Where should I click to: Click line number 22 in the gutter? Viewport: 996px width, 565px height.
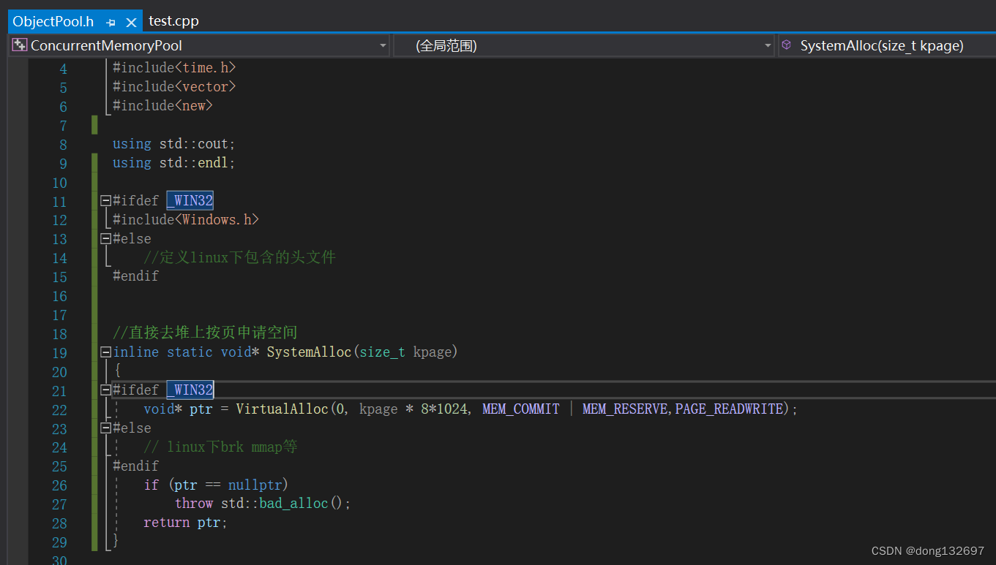point(59,412)
